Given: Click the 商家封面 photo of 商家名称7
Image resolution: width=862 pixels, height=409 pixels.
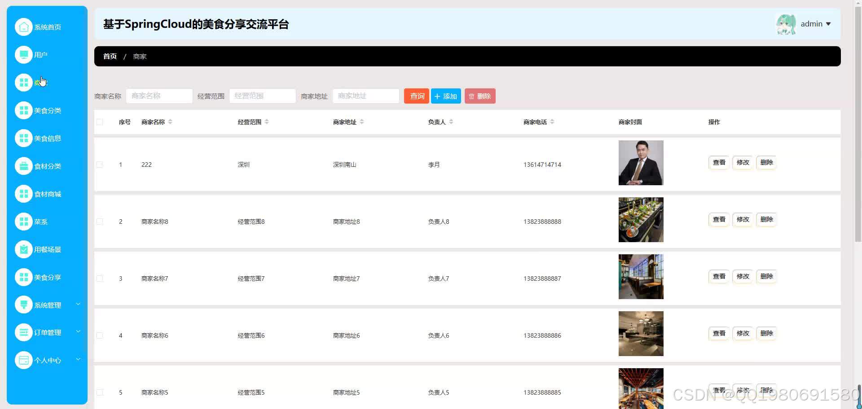Looking at the screenshot, I should coord(641,276).
